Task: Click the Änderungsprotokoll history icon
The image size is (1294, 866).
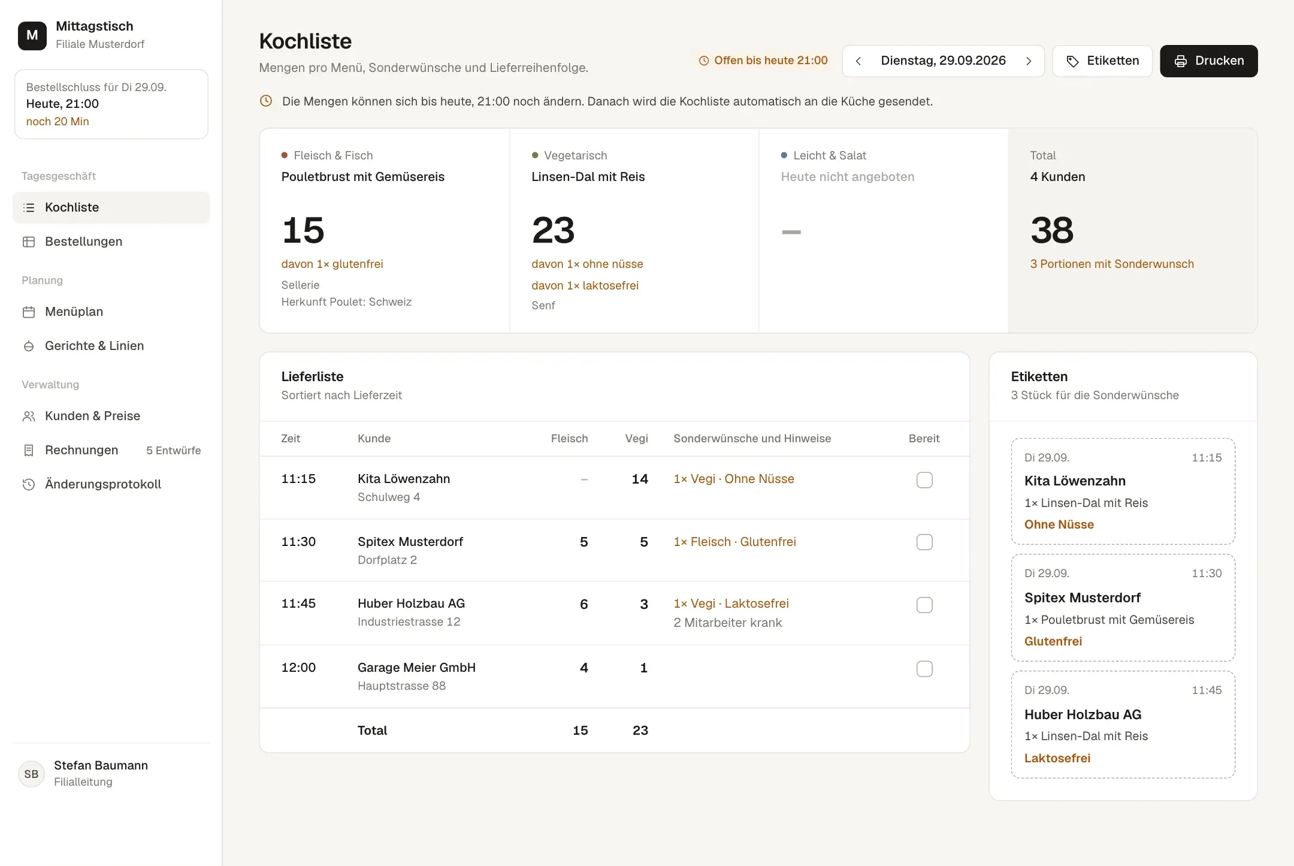Action: click(x=29, y=484)
